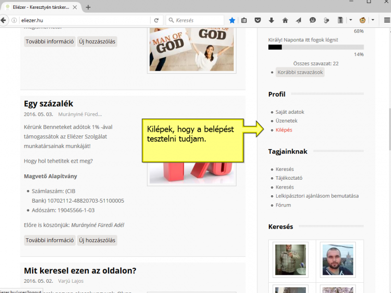Expand dropdown arrow beside trash can icon
Screen dimensions: 391x293
coord(350,20)
